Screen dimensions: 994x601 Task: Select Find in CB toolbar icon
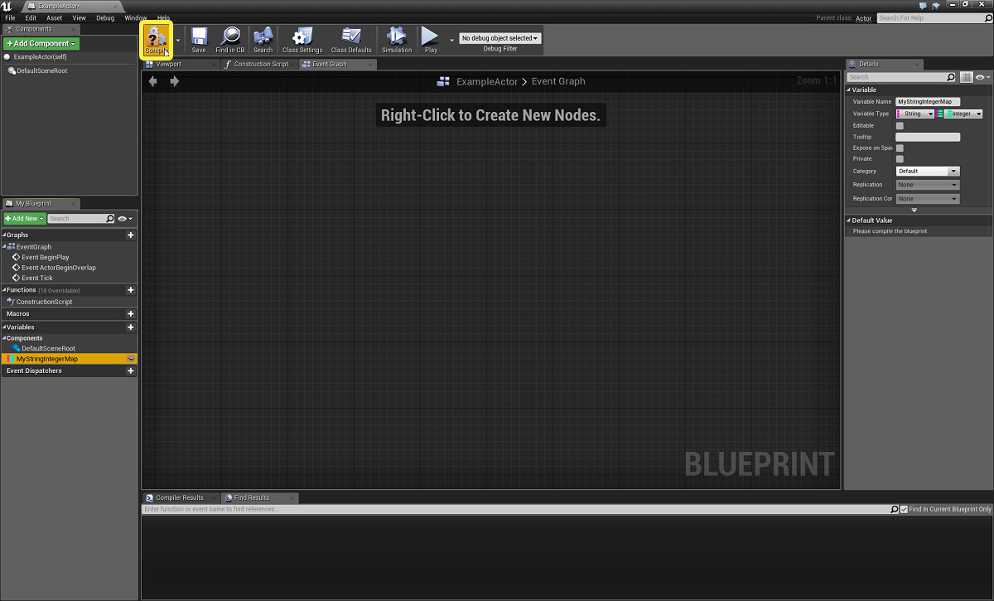click(x=229, y=38)
